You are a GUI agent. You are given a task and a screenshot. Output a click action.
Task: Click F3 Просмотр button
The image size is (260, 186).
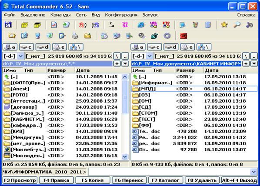point(20,180)
